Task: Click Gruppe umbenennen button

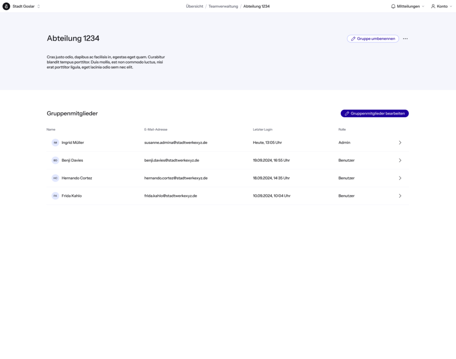Action: pyautogui.click(x=373, y=39)
